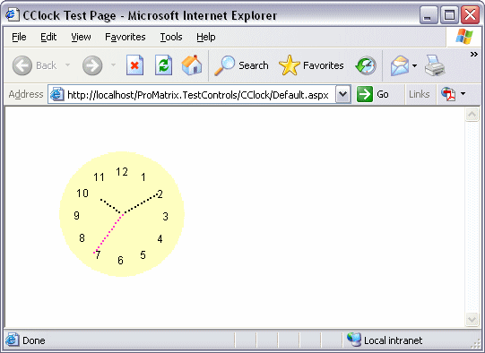Refresh the page with the Refresh icon

[x=163, y=65]
